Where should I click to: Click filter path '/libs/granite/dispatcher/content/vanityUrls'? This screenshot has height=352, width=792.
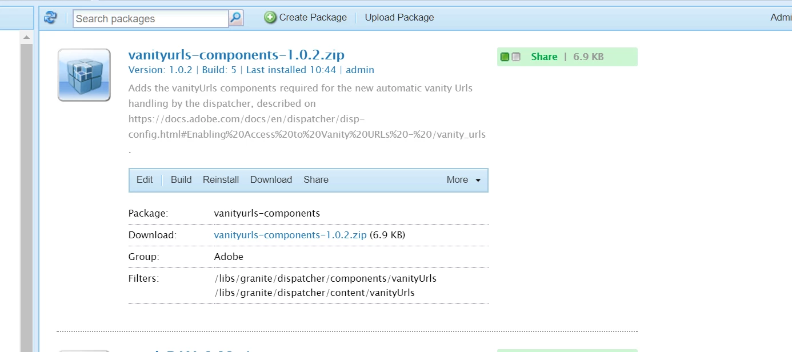[x=314, y=293]
